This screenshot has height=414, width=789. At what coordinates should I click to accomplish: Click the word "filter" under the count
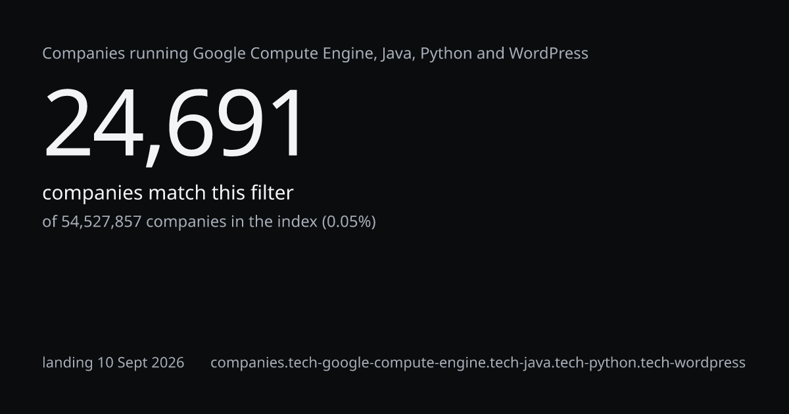click(x=272, y=193)
